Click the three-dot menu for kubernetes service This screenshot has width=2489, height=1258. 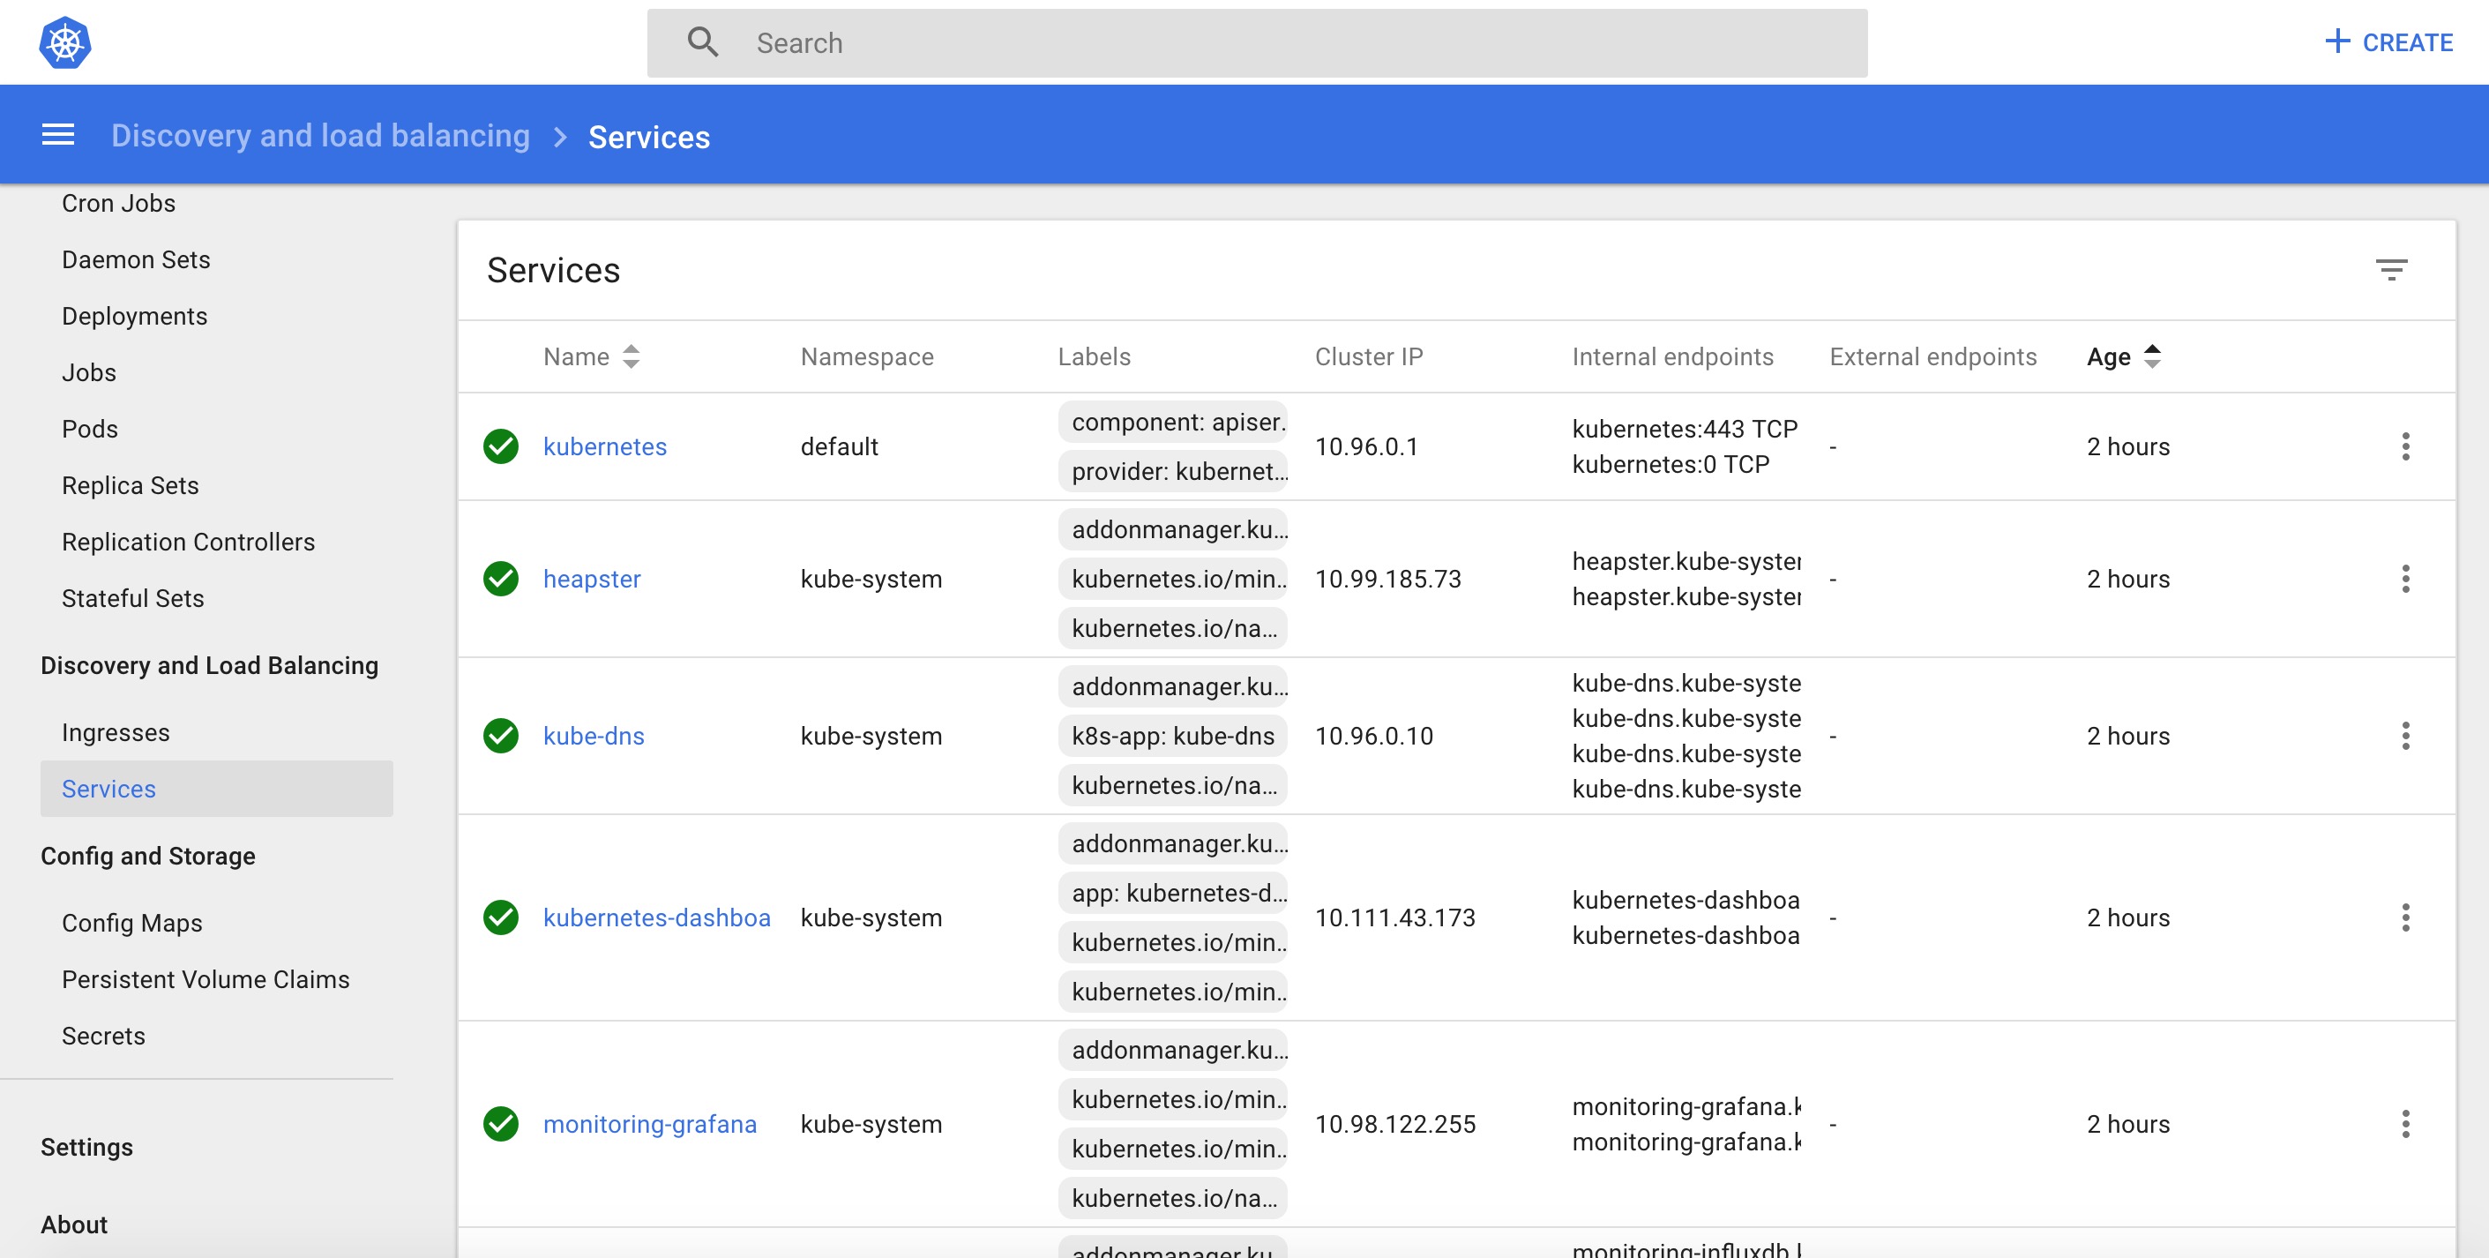(2404, 446)
